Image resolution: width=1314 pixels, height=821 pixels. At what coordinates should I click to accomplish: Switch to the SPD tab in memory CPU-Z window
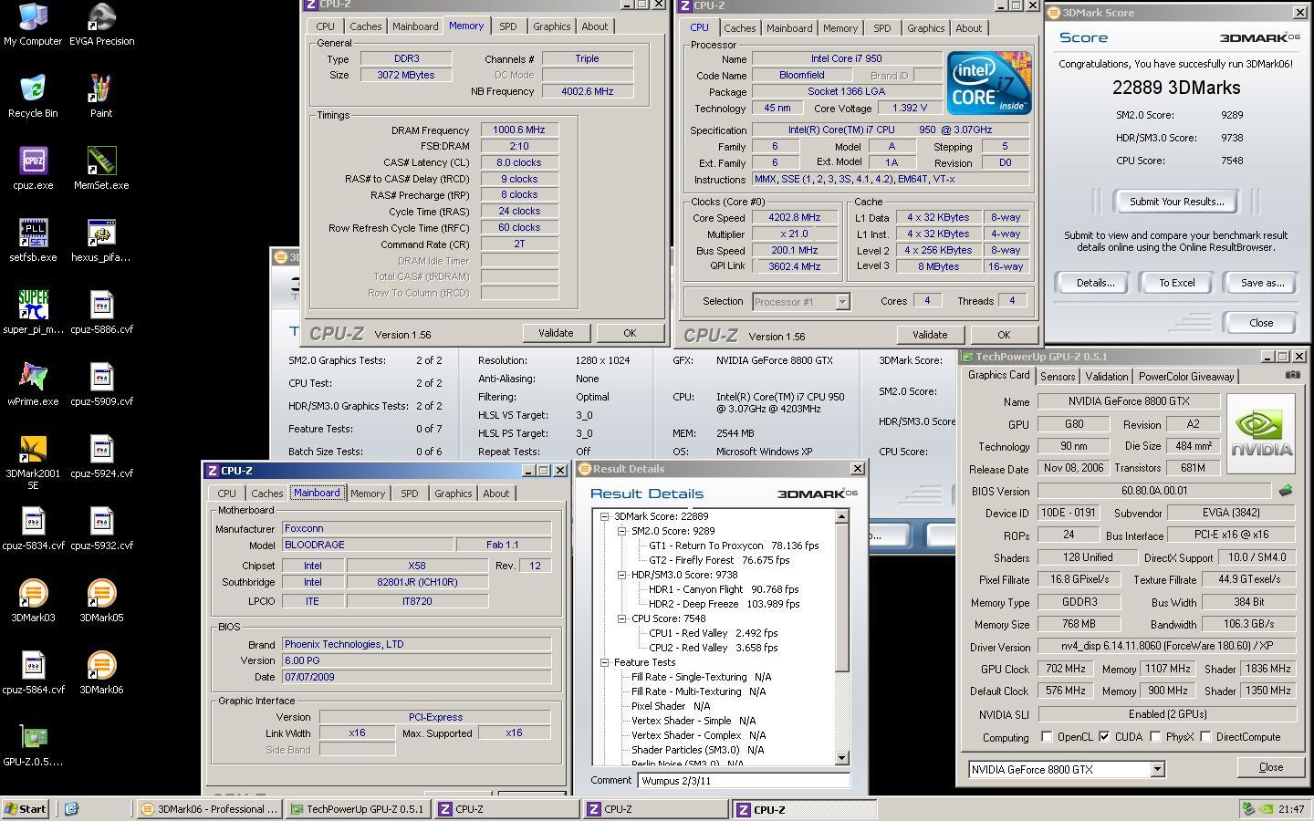click(507, 26)
